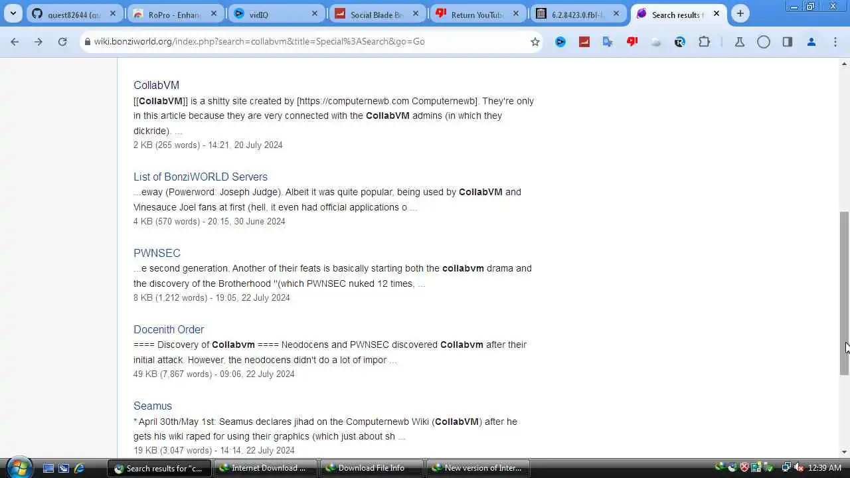
Task: Open the PWNSEC search result
Action: pyautogui.click(x=157, y=253)
